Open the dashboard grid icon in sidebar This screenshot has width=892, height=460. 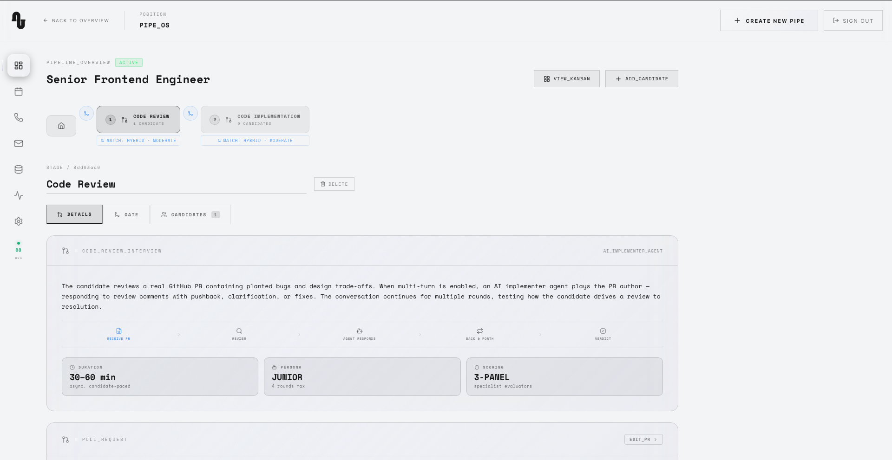click(x=19, y=65)
